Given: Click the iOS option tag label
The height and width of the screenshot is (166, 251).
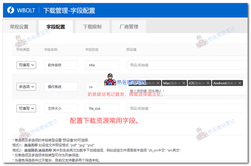Looking at the screenshot, I should (197, 83).
